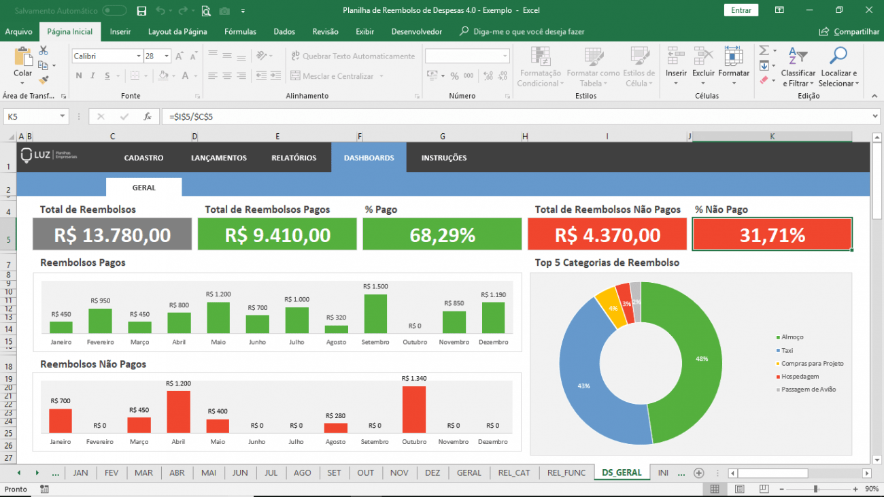Select the REL_CAT sheet tab

tap(514, 473)
